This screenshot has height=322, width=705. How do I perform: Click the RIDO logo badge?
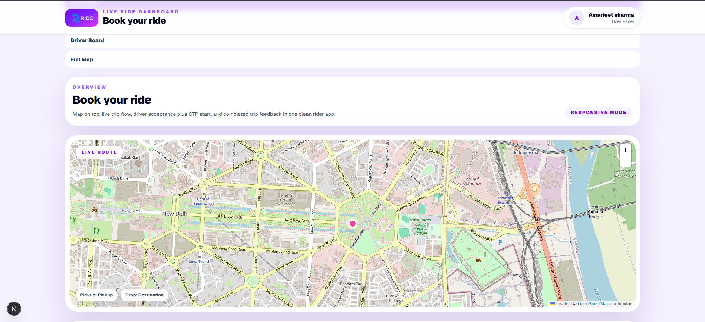click(x=82, y=18)
